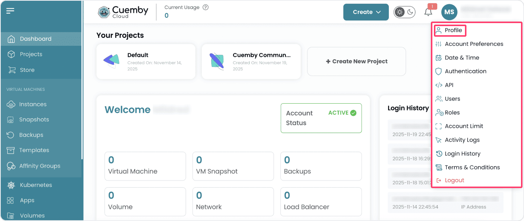Switch to dark mode moon toggle

410,12
